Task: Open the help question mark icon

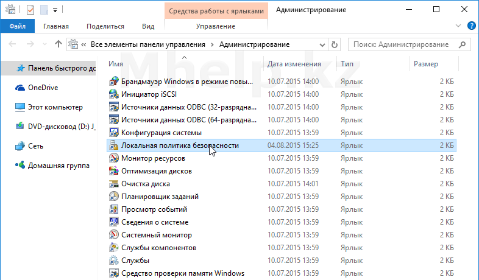Action: point(471,26)
